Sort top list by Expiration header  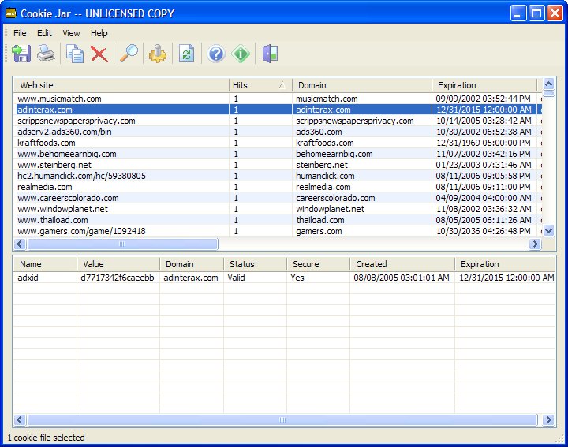tap(484, 85)
